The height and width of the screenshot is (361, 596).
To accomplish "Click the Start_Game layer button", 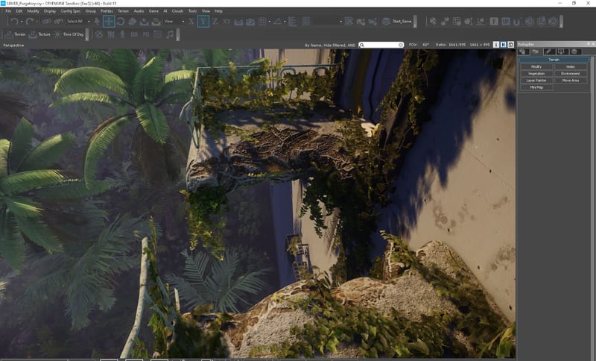I will pyautogui.click(x=397, y=22).
